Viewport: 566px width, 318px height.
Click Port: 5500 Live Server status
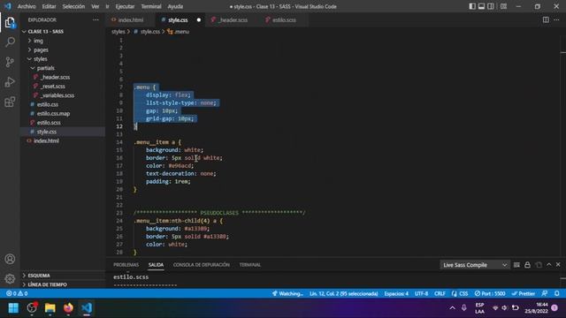pyautogui.click(x=490, y=293)
